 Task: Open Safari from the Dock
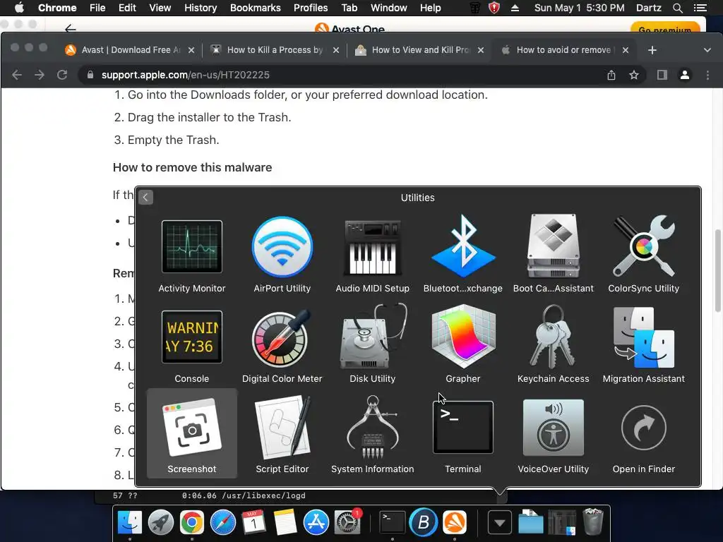223,523
